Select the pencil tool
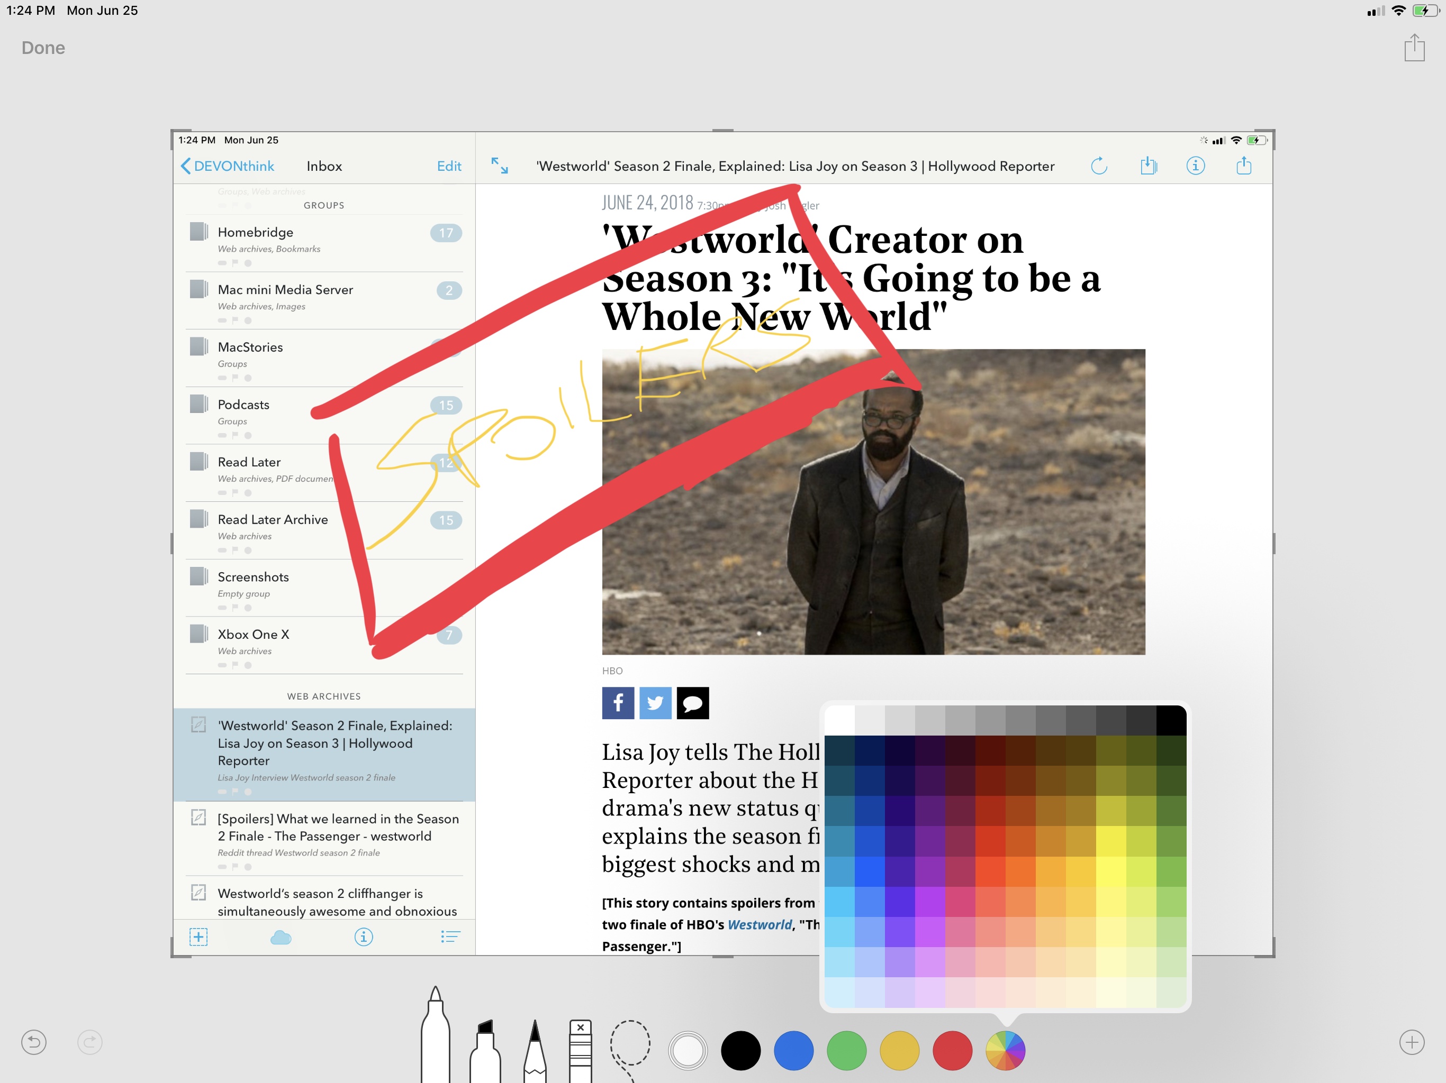 [x=535, y=1050]
